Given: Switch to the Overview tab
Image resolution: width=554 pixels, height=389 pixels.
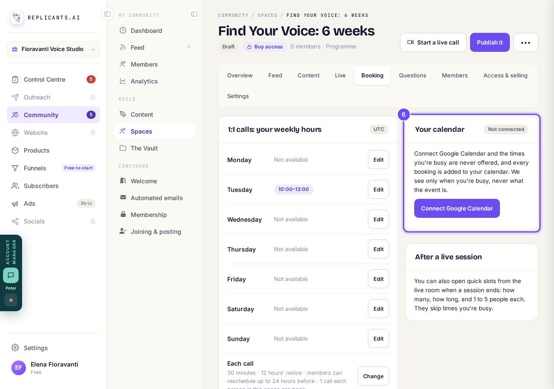Looking at the screenshot, I should pos(240,76).
